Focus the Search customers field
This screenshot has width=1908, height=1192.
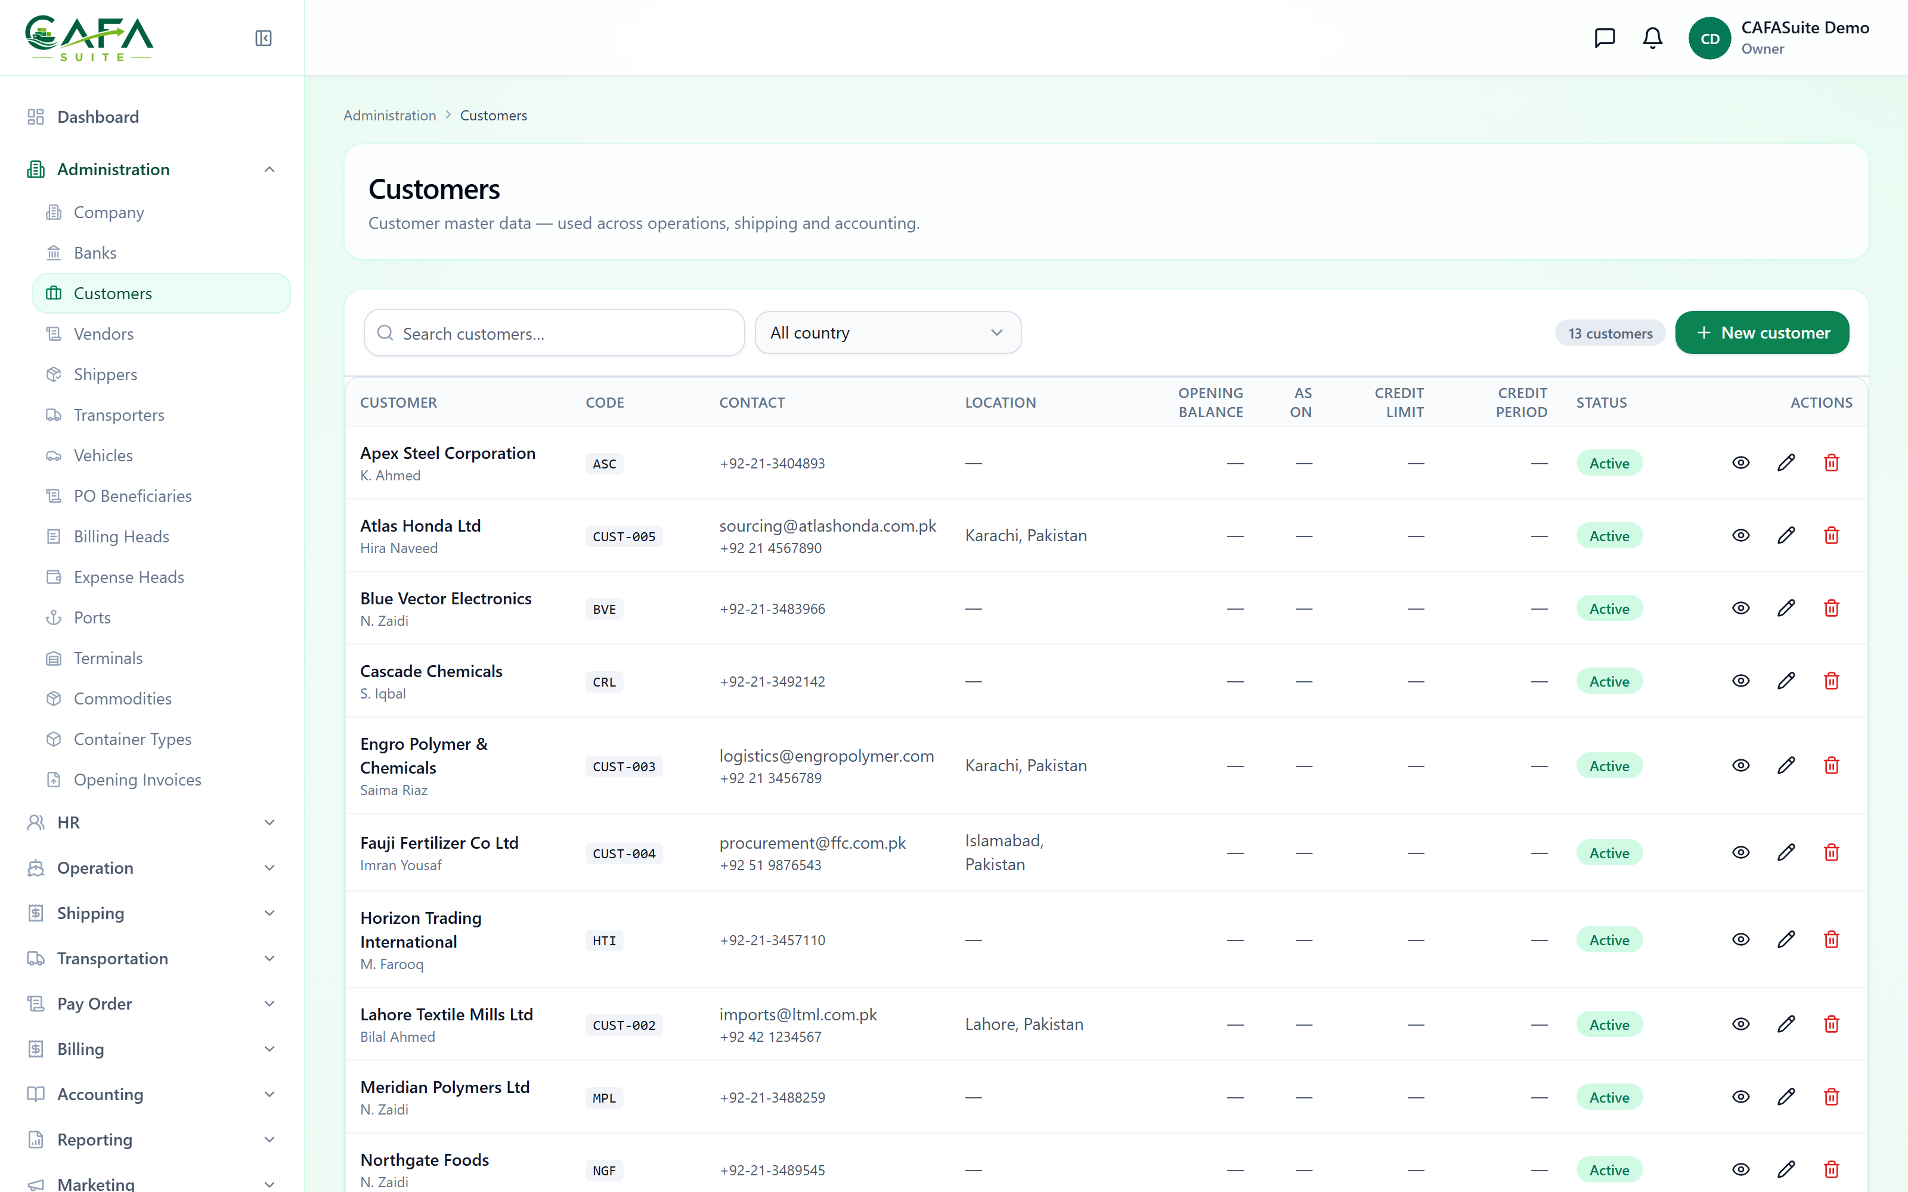555,334
